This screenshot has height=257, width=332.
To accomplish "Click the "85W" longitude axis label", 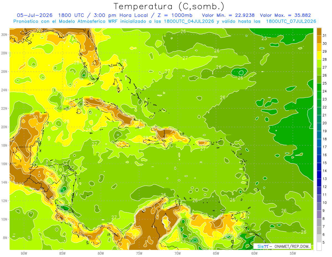I will click(62, 253).
